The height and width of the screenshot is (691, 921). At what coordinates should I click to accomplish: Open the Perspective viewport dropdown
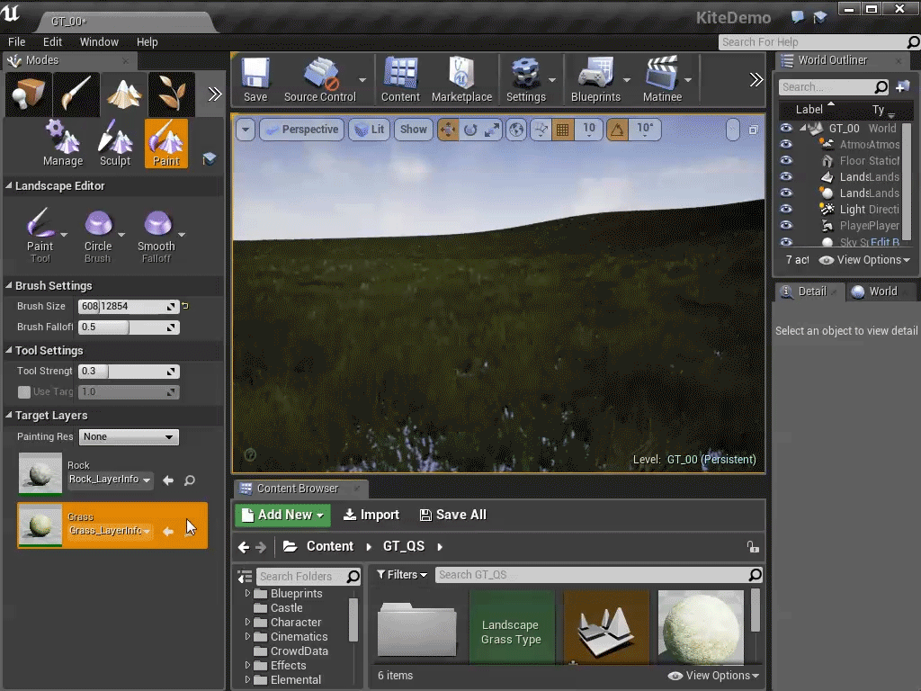point(300,130)
